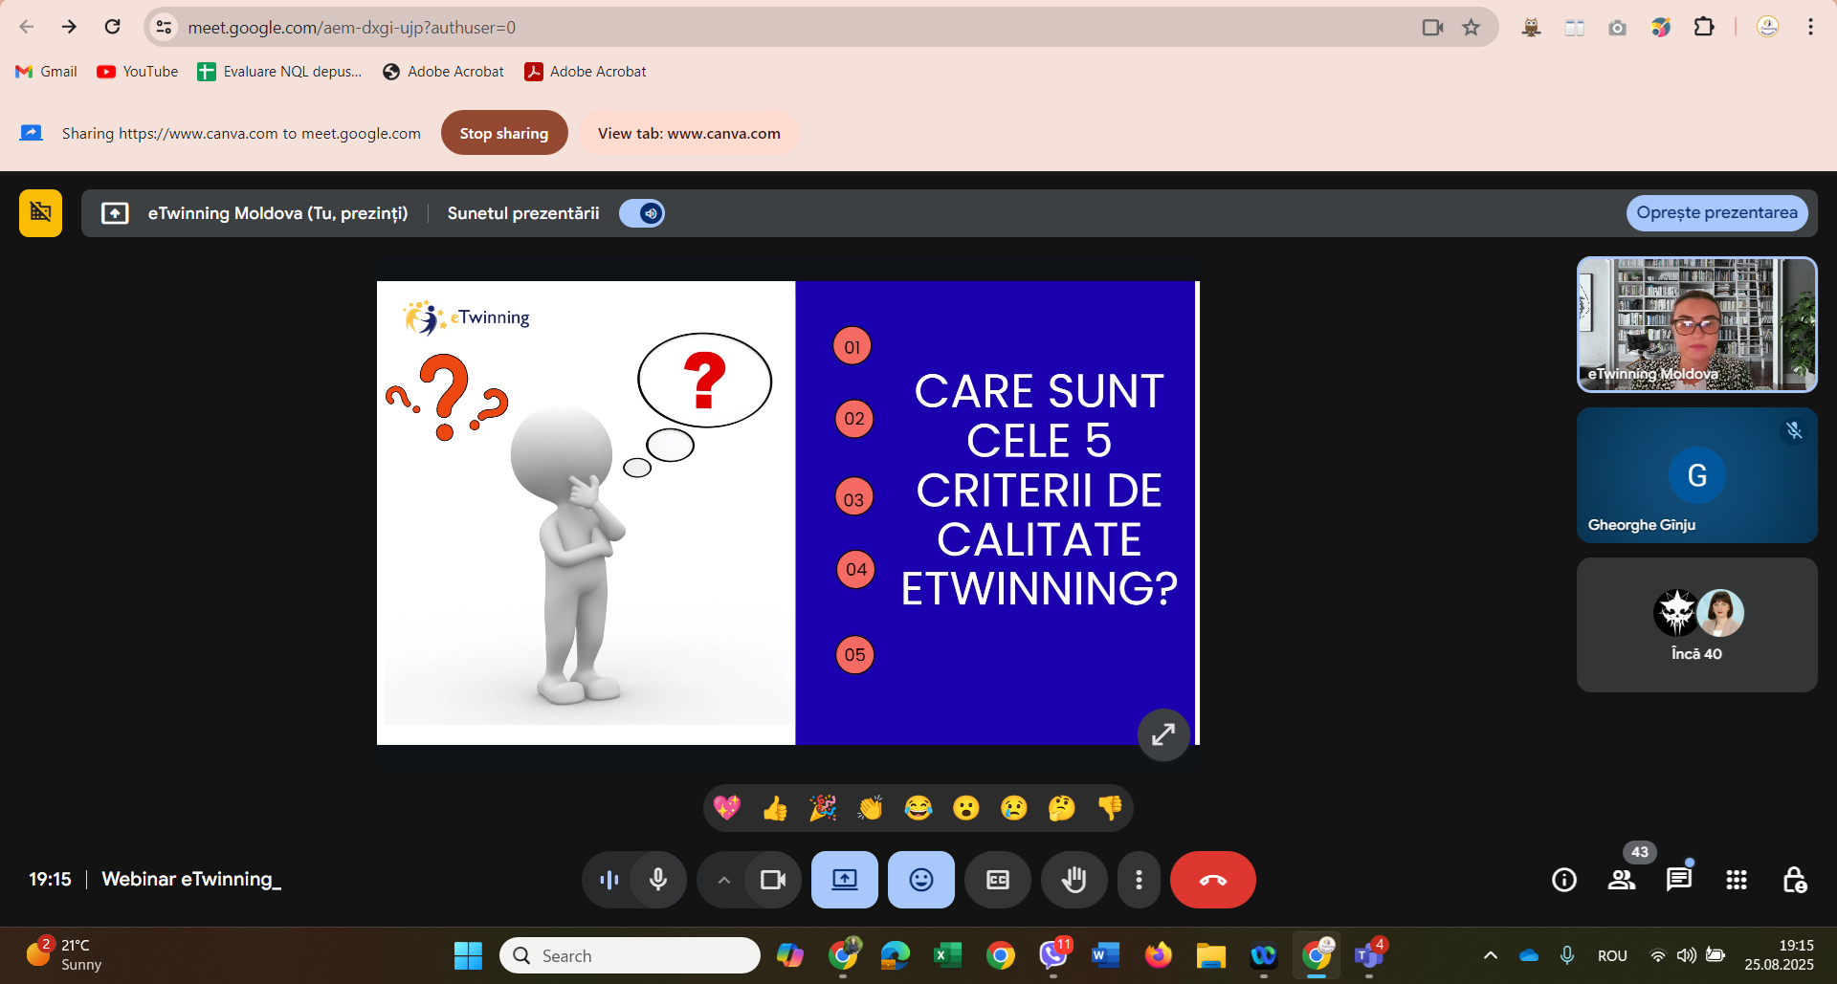Click the raise hand icon

(x=1073, y=880)
